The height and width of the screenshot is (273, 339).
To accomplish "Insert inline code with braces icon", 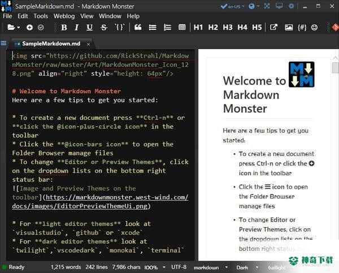I will tap(119, 28).
